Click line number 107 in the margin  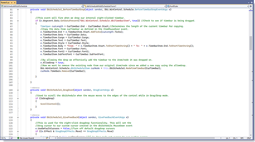click(x=11, y=82)
